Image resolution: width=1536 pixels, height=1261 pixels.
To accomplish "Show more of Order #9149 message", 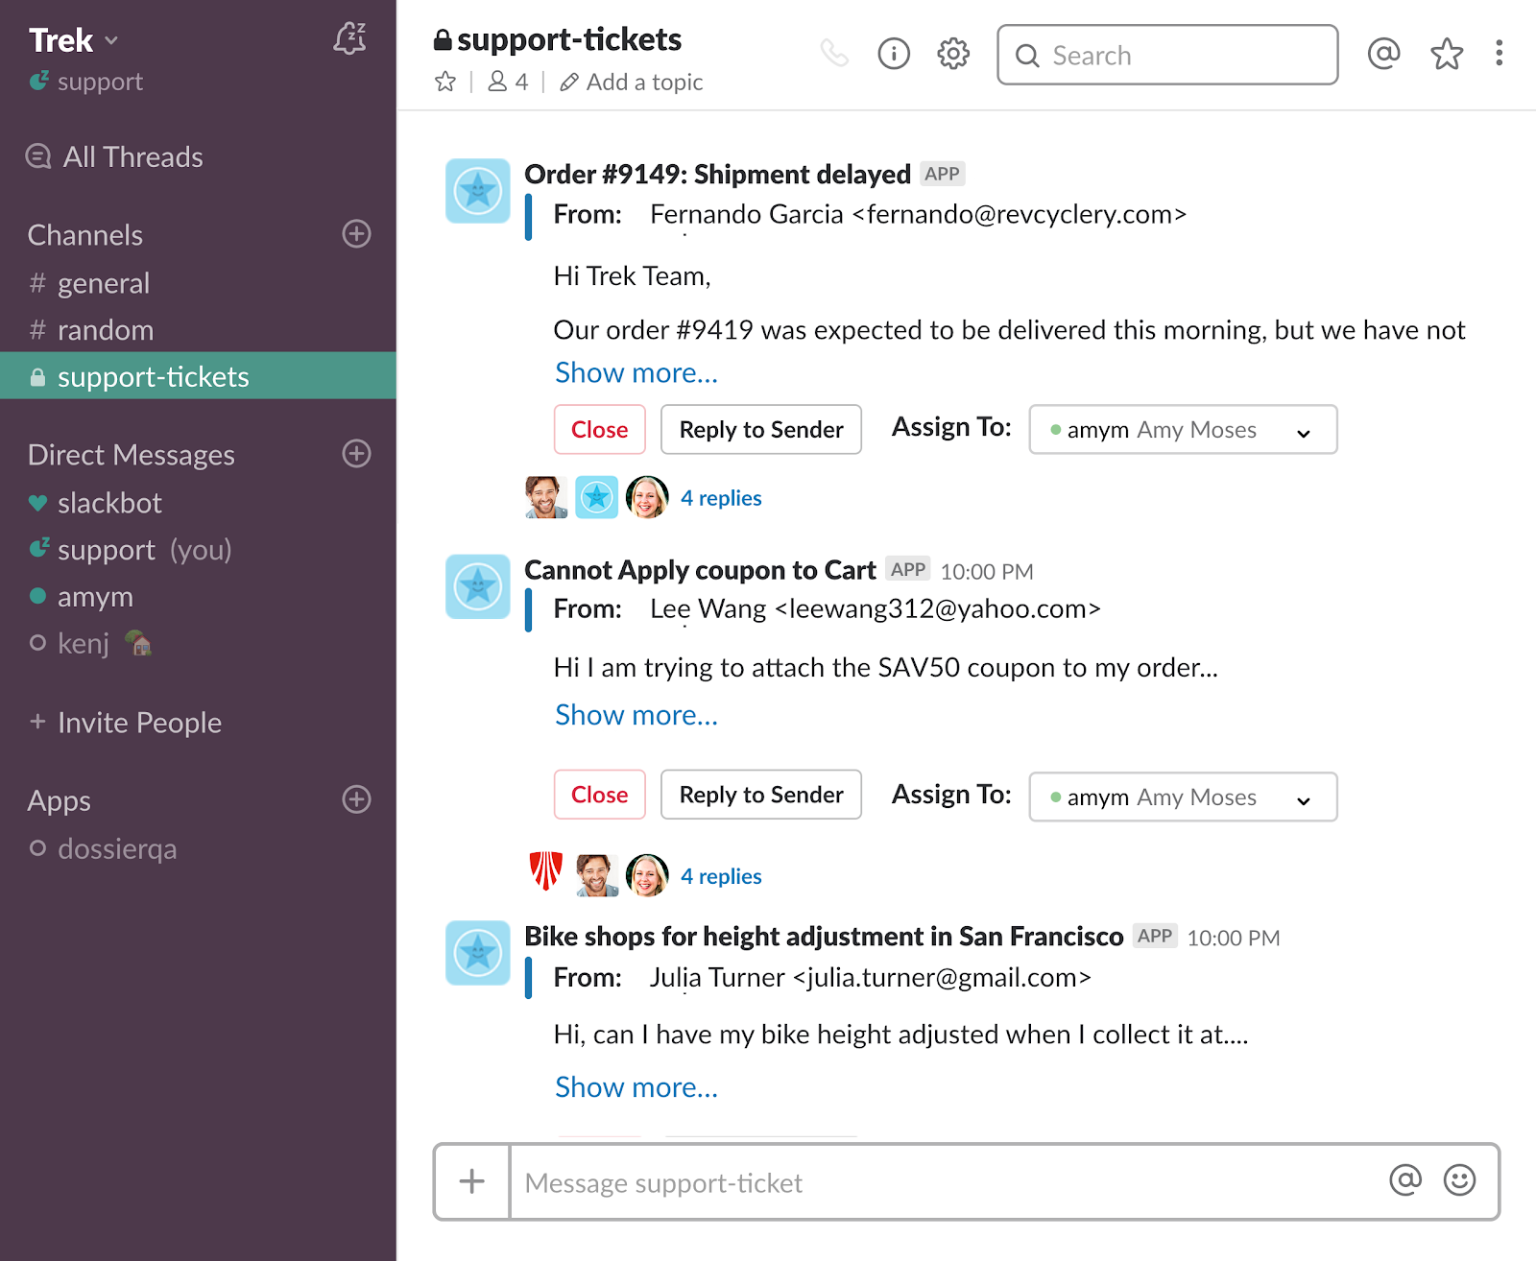I will coord(636,372).
